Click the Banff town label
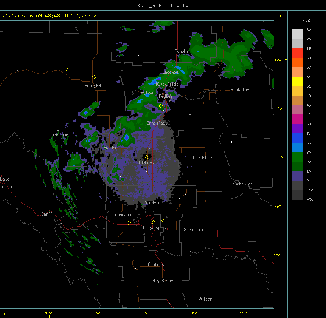The height and width of the screenshot is (318, 326). point(47,214)
